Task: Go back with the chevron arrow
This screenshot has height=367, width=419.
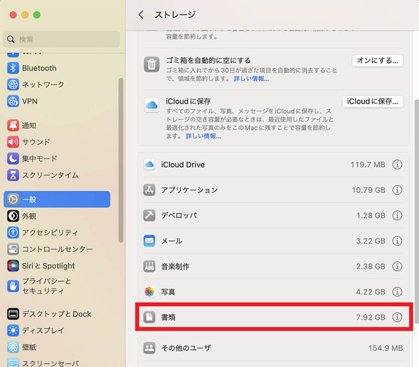Action: pos(141,15)
